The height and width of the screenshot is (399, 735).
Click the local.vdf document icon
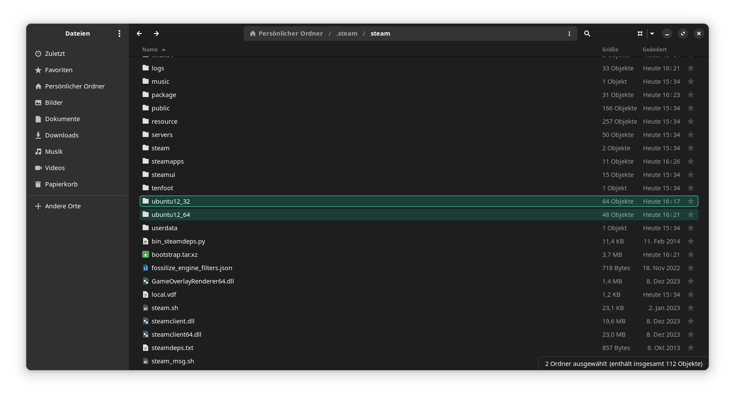point(146,295)
